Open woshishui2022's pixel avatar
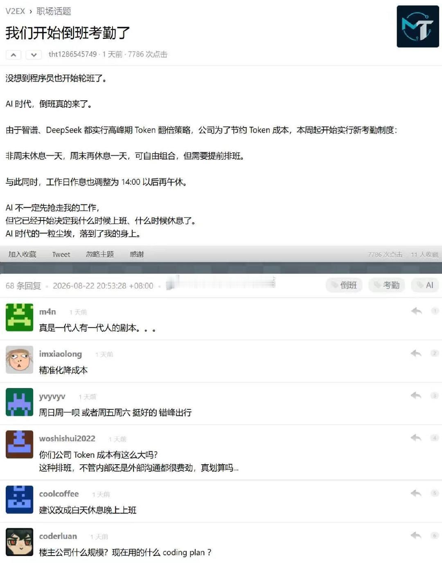This screenshot has width=442, height=563. coord(19,444)
